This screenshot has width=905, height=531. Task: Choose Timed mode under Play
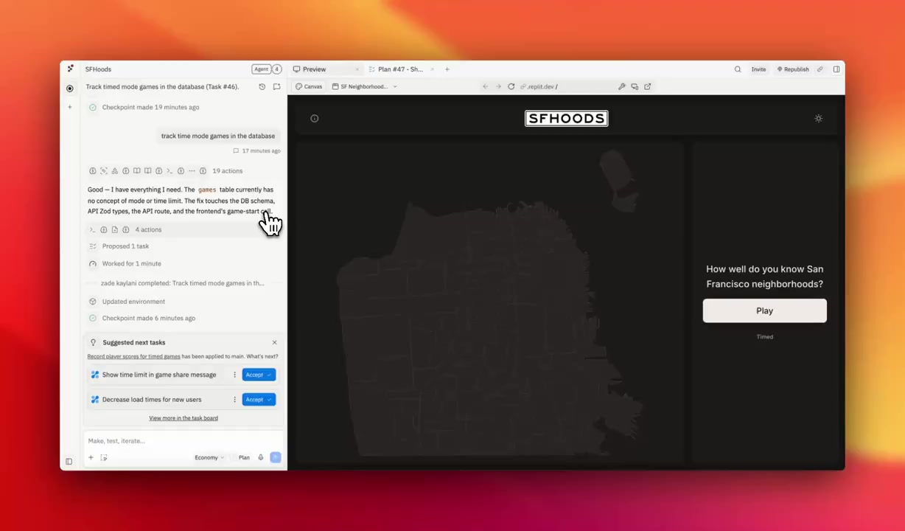[764, 337]
